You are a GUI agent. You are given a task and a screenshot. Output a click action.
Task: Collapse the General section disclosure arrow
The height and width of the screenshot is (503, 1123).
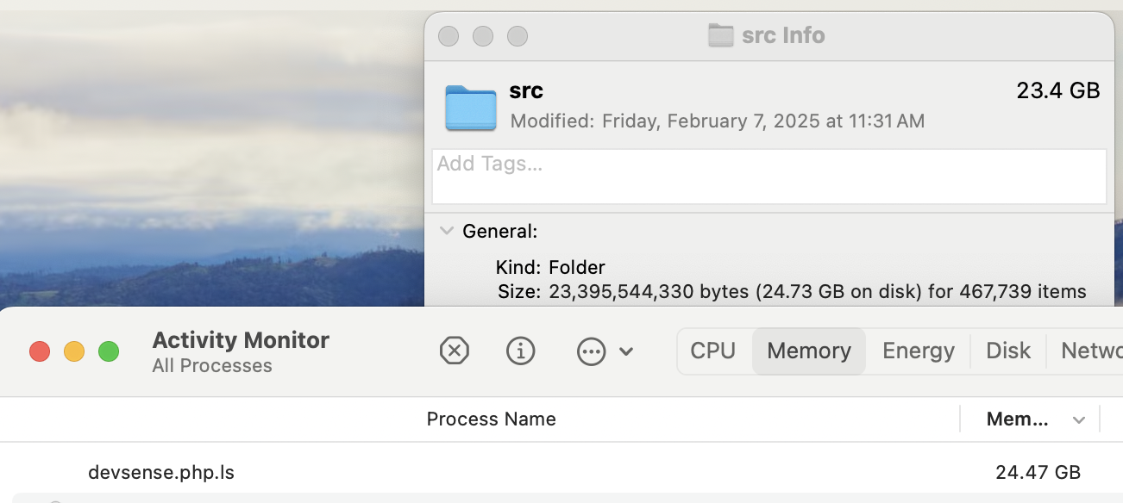[x=447, y=231]
